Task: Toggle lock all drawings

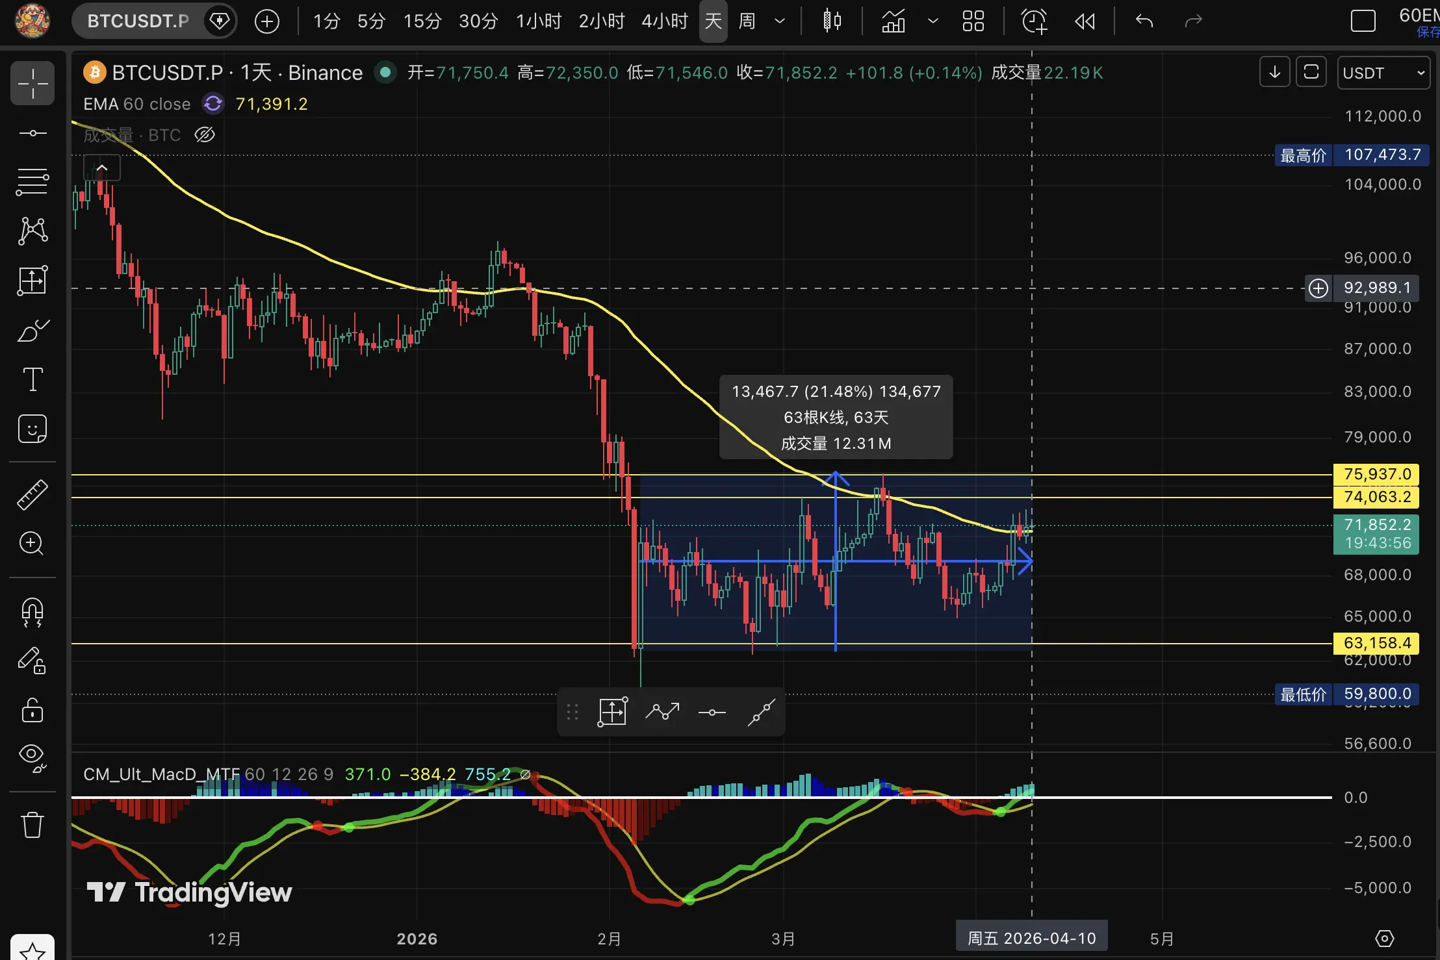Action: (32, 710)
